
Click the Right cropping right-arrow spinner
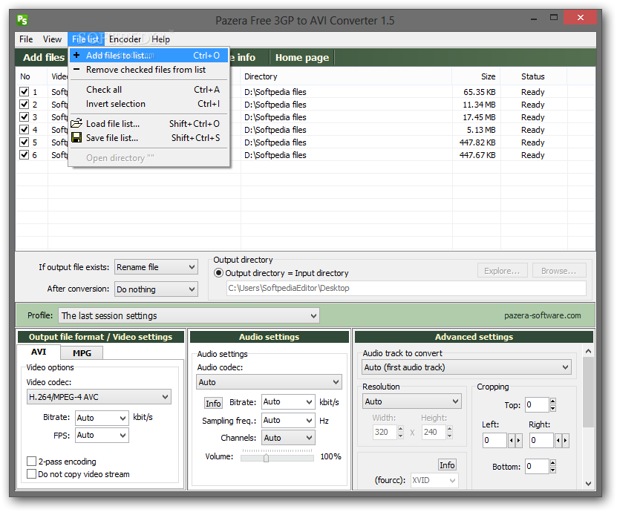pos(565,441)
